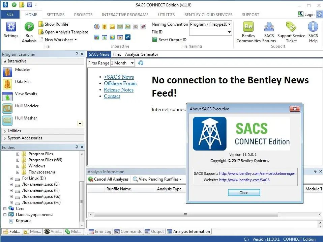Pin the Program Launcher panel
The width and height of the screenshot is (323, 242).
click(x=77, y=54)
